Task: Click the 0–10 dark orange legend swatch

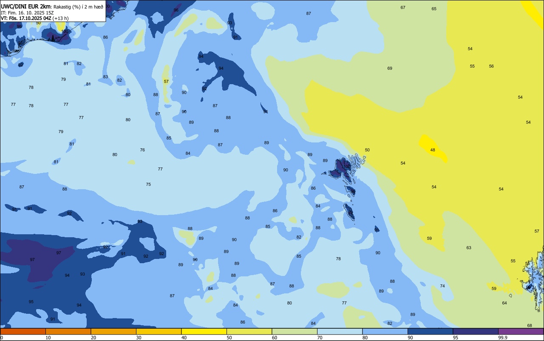Action: pos(23,331)
